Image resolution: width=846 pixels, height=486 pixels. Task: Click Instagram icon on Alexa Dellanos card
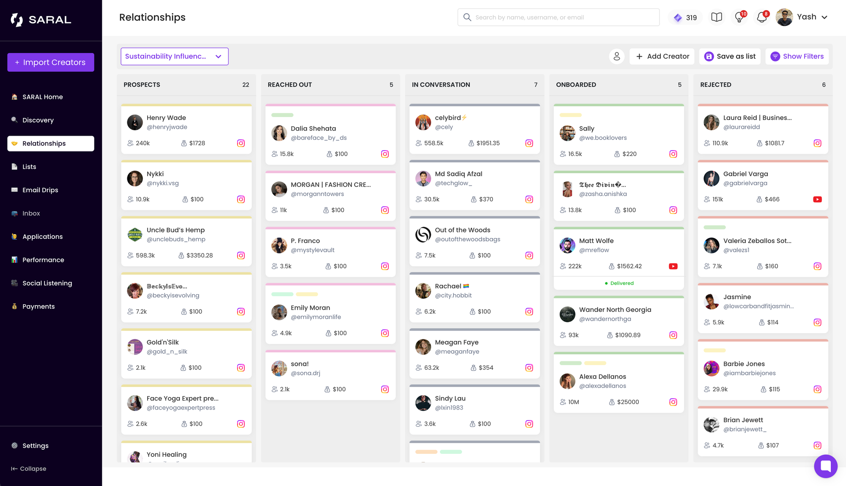(673, 402)
